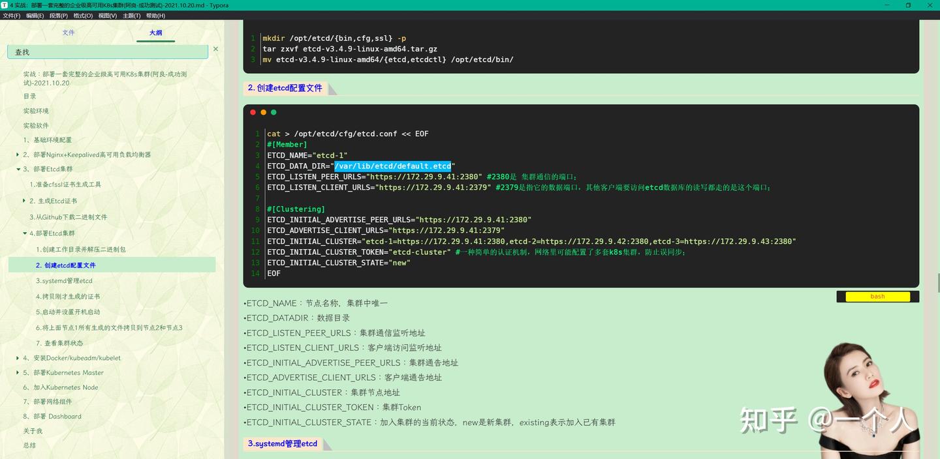Collapse the 4.部署Etcd集群 node

coord(25,233)
